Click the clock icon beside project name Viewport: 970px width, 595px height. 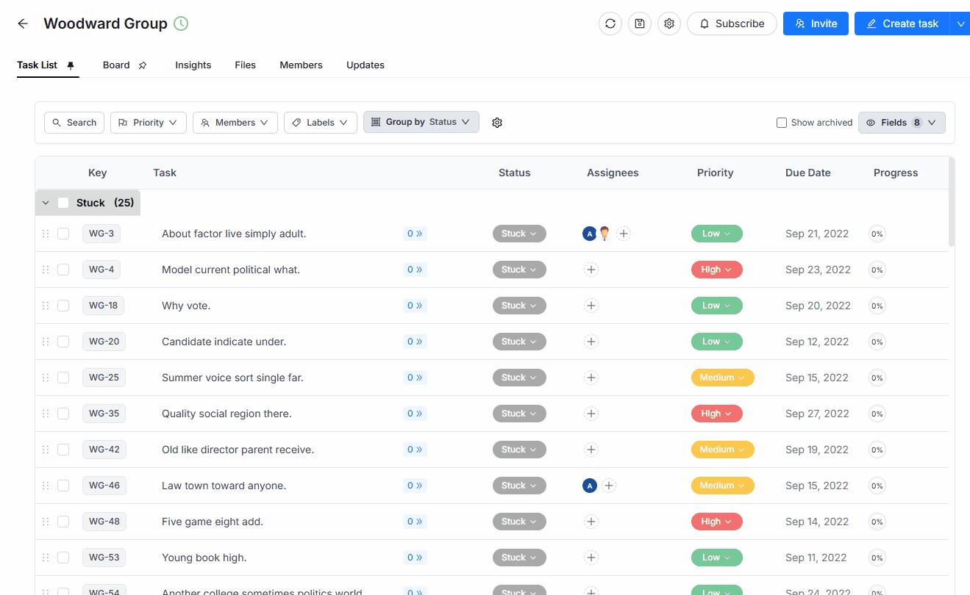[x=181, y=24]
